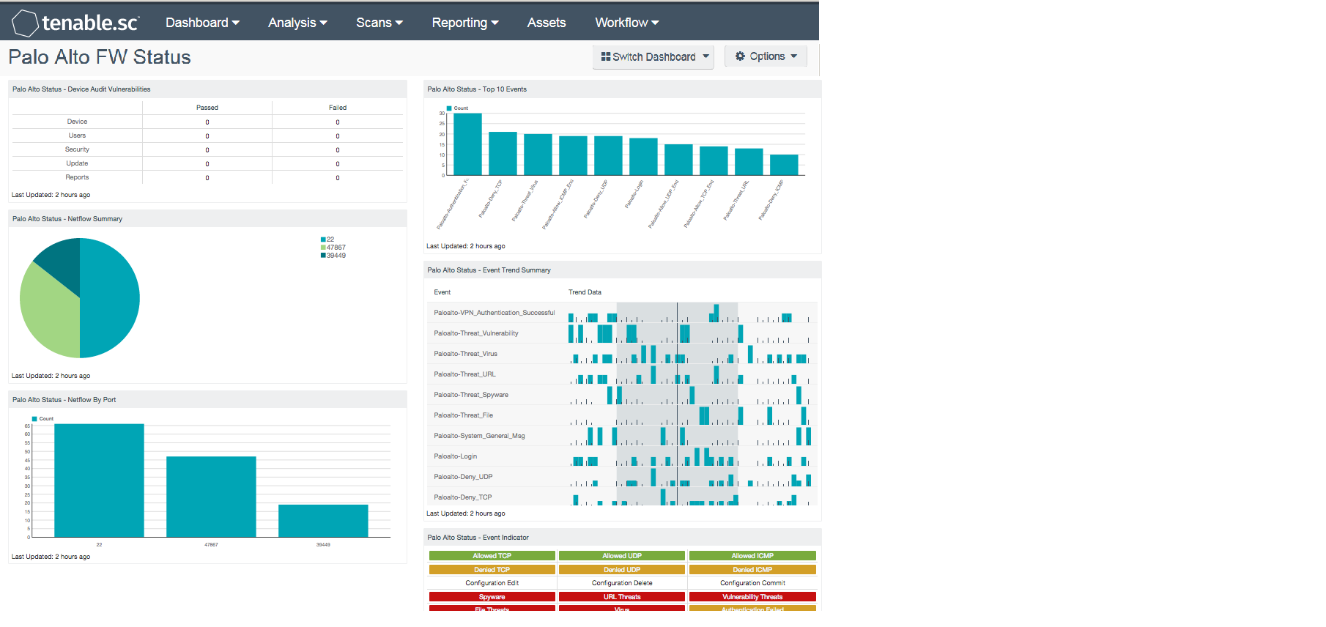1326x627 pixels.
Task: Open the Reporting menu
Action: pos(465,23)
